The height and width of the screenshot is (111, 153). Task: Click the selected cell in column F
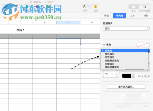point(68,41)
